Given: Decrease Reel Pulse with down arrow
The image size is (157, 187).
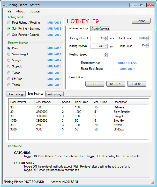Looking at the screenshot, I should click(x=147, y=39).
